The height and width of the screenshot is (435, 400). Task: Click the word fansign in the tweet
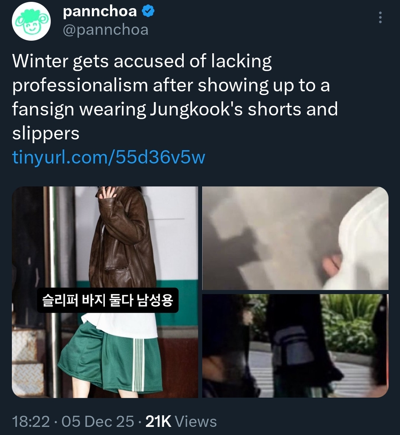(x=43, y=109)
